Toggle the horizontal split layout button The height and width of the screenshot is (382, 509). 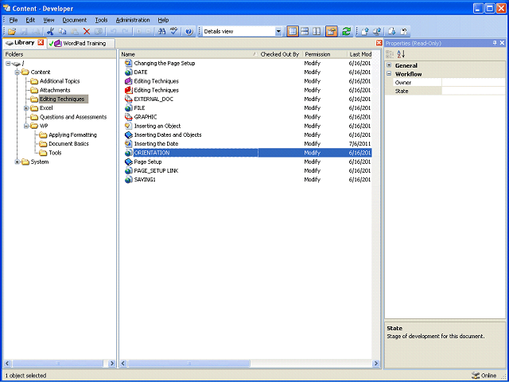(x=305, y=32)
